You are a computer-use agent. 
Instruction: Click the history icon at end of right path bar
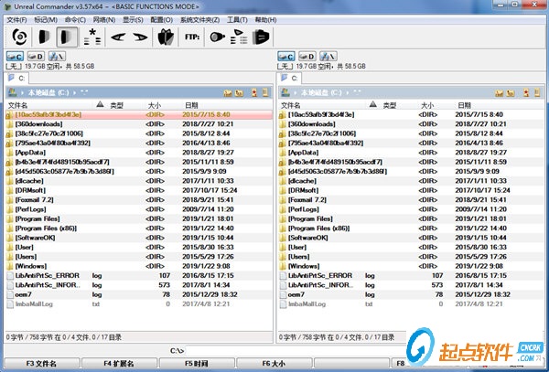pos(537,92)
